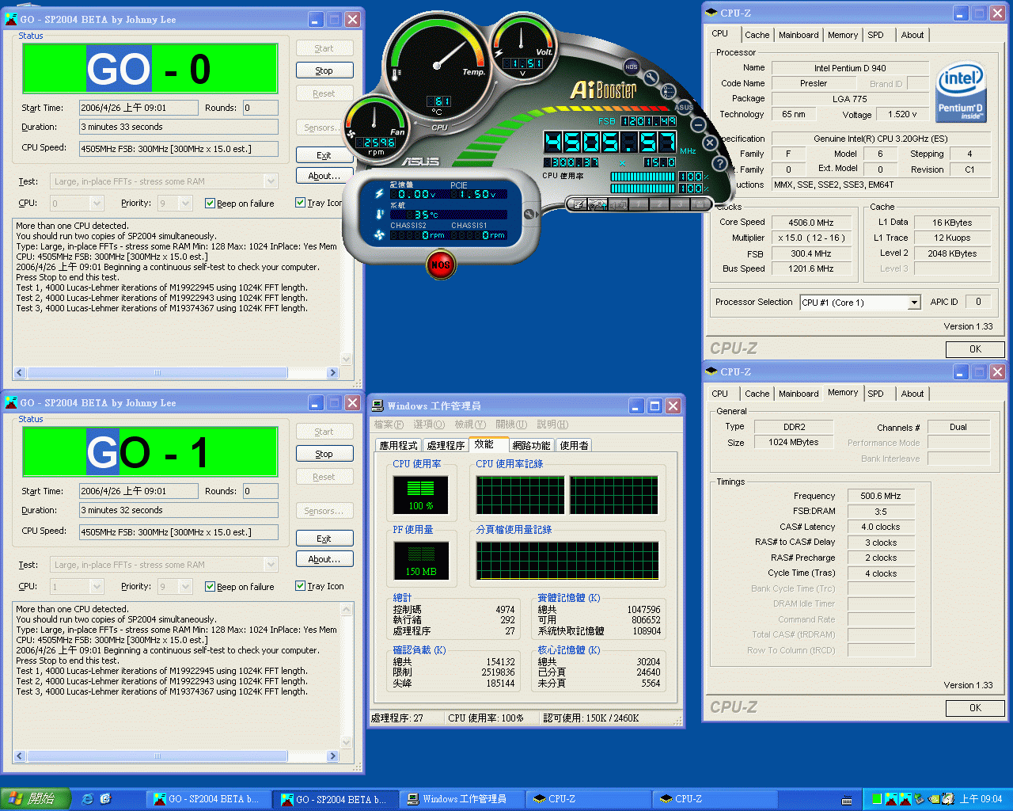1013x811 pixels.
Task: Open the Test dropdown in GO-1 window
Action: click(x=270, y=565)
